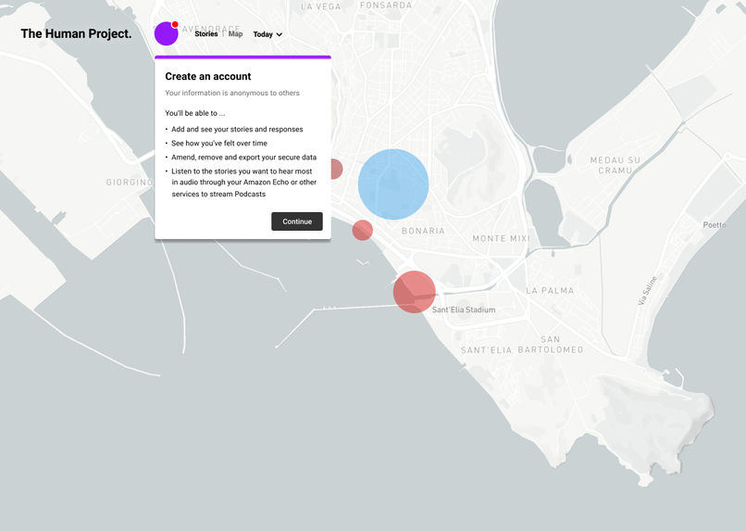Select the large blue story bubble

coord(393,184)
